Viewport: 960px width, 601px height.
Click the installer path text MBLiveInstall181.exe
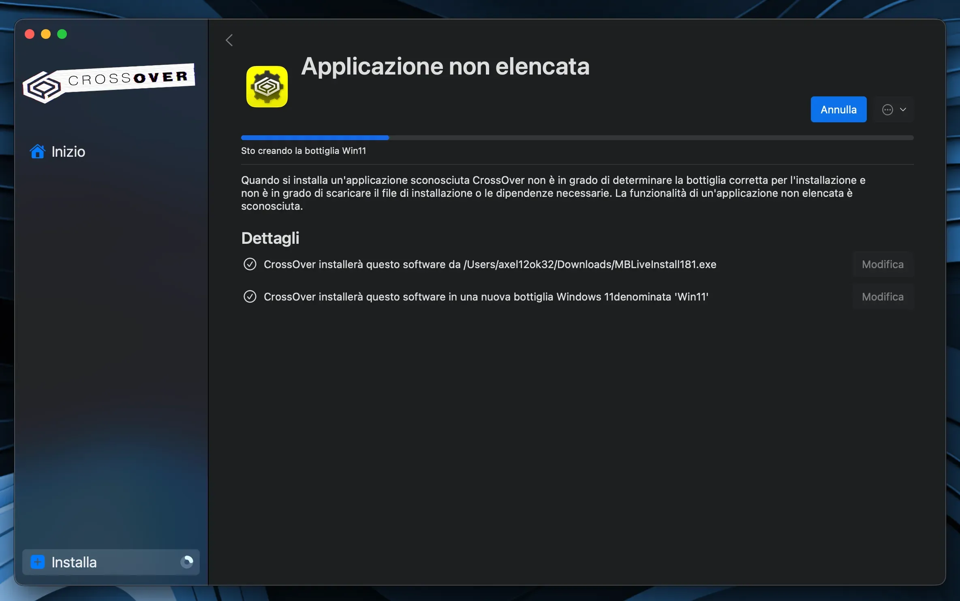click(x=490, y=264)
